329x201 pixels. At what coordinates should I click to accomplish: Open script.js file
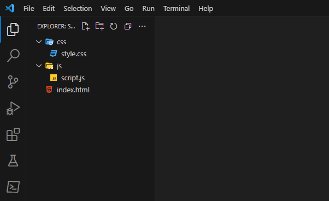click(73, 78)
